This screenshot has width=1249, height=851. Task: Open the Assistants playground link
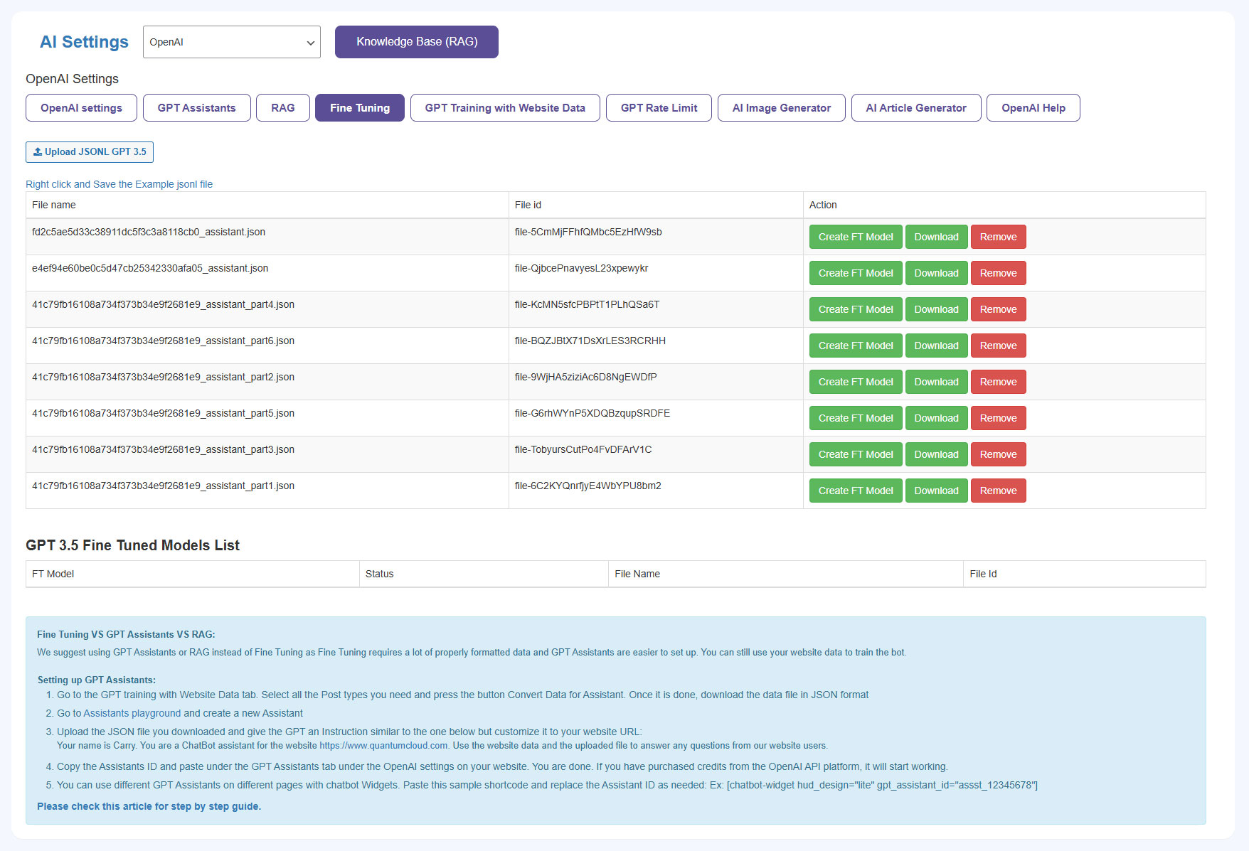click(x=132, y=713)
